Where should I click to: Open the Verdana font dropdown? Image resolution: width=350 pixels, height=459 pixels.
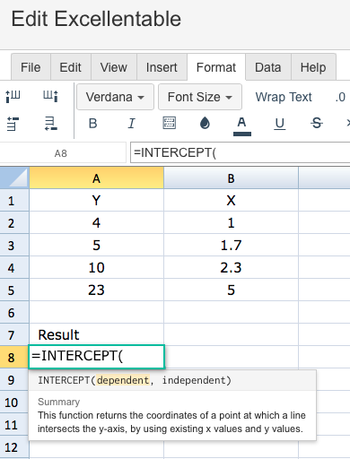tap(115, 97)
